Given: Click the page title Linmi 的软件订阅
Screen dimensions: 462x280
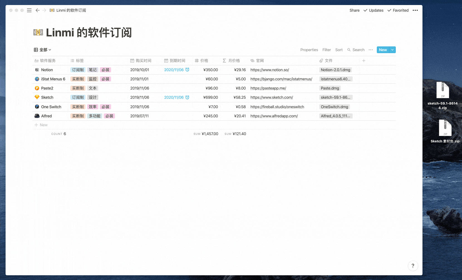Looking at the screenshot, I should [x=89, y=33].
